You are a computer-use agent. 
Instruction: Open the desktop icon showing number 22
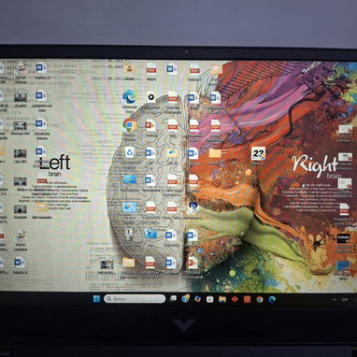(x=258, y=153)
